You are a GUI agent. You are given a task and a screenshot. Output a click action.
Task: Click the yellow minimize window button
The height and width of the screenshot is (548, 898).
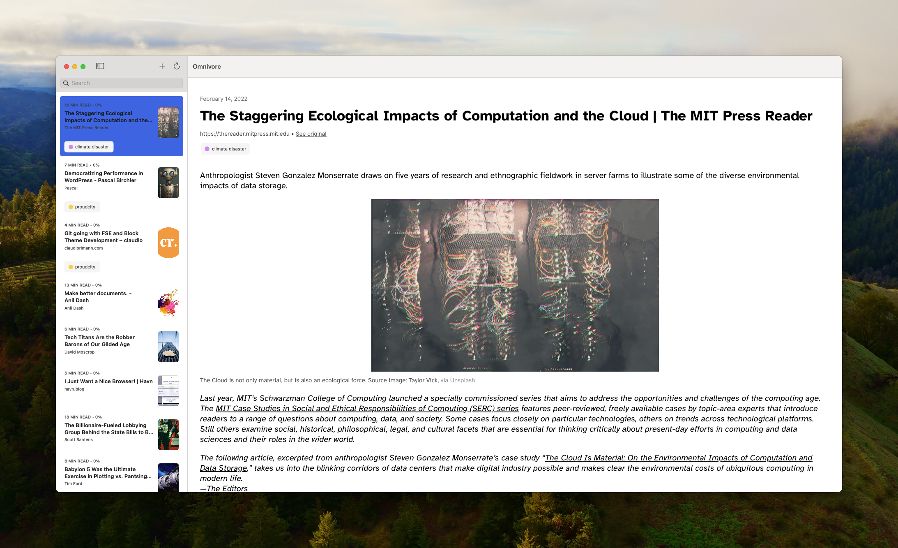click(75, 67)
